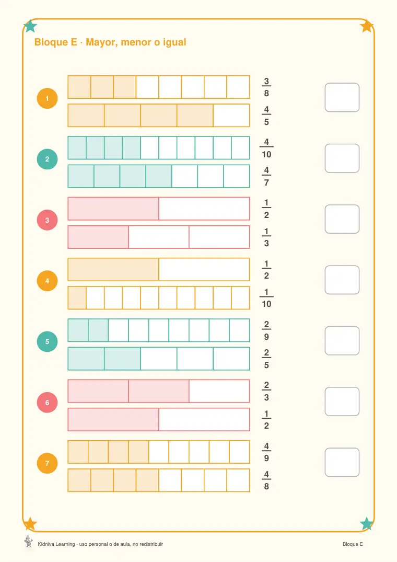Select answer box for exercise 7
The height and width of the screenshot is (562, 397).
coord(342,462)
